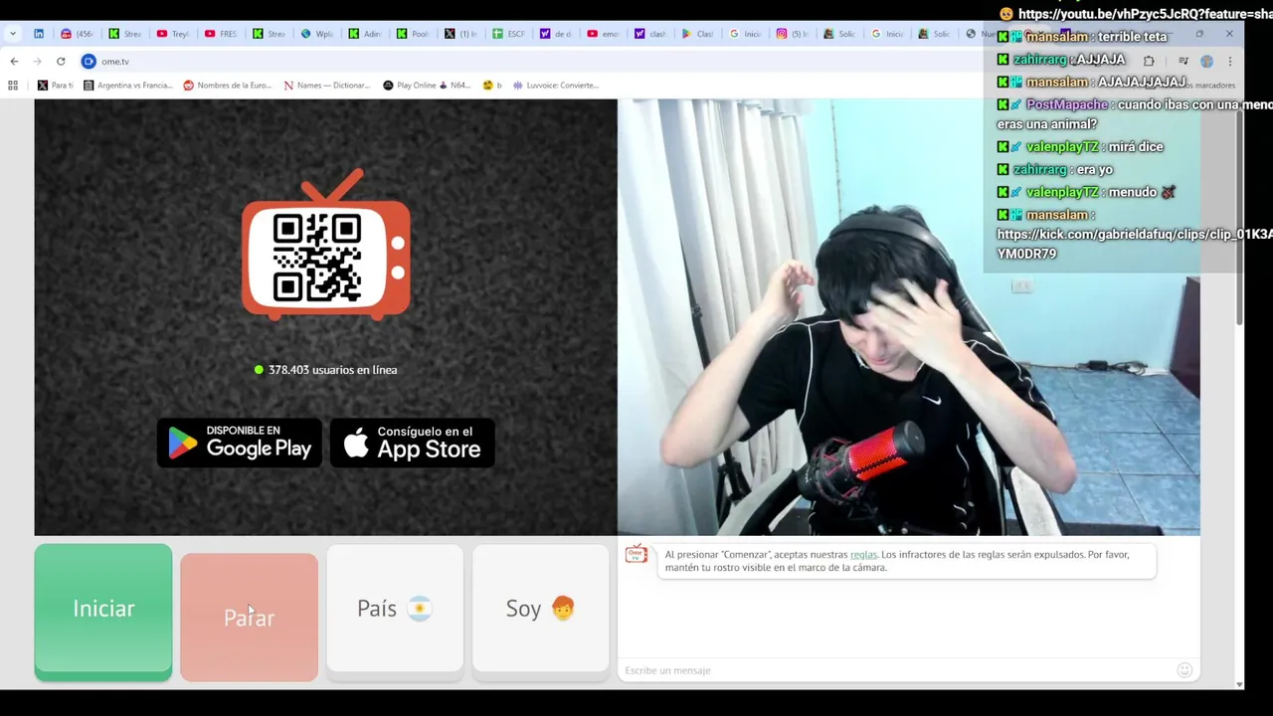1273x716 pixels.
Task: Switch to the FRES YouTube tab
Action: (x=220, y=34)
